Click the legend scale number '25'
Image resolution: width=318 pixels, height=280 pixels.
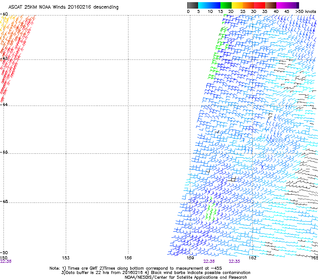243,12
